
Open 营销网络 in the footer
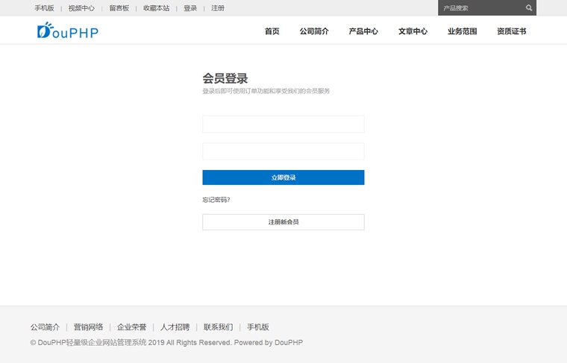(x=88, y=327)
